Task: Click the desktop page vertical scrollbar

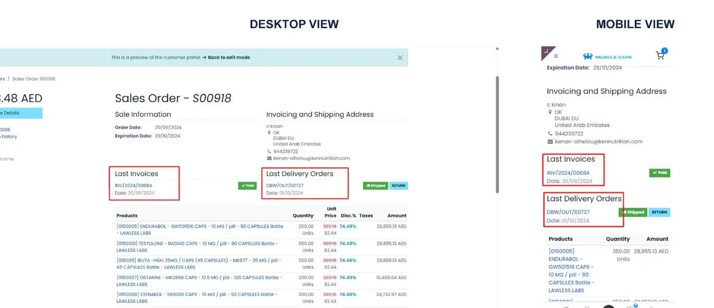Action: click(497, 134)
